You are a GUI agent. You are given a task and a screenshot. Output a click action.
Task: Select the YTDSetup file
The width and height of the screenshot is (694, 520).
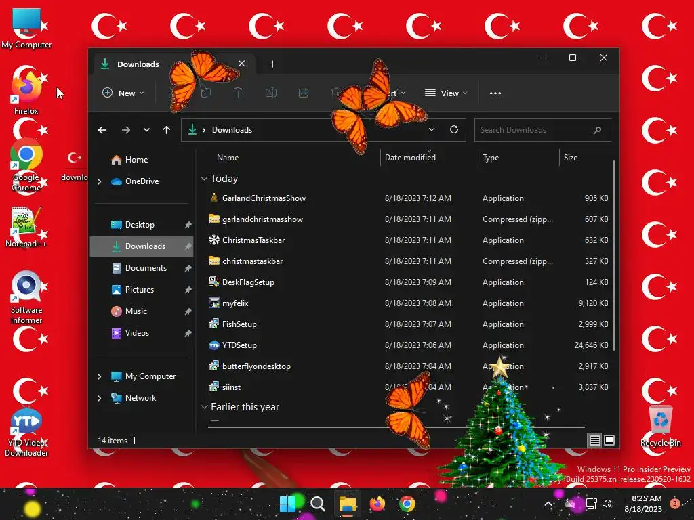408,345
